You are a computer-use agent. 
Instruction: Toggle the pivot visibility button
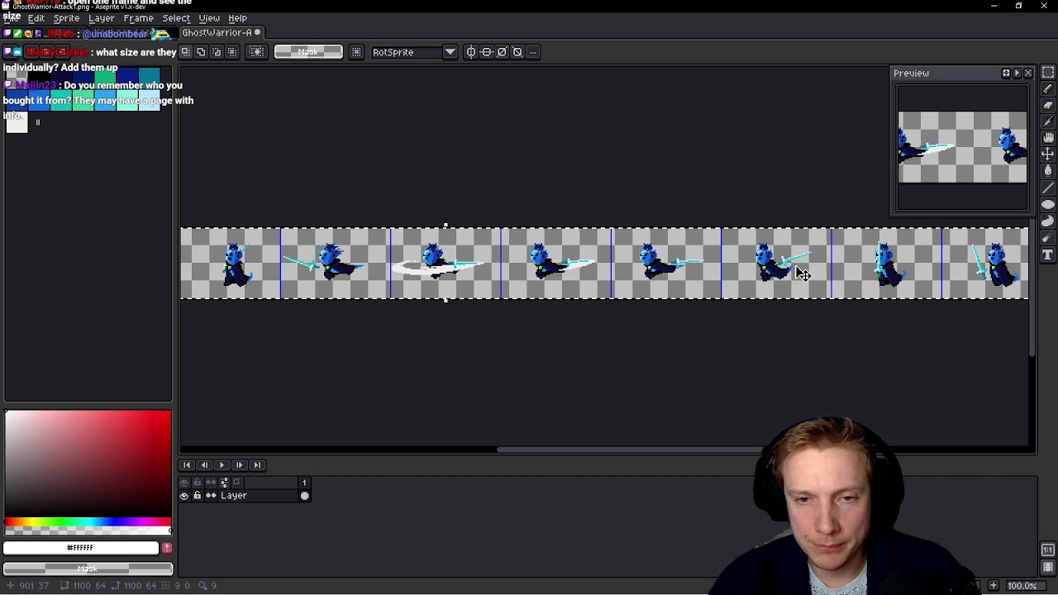click(x=356, y=52)
